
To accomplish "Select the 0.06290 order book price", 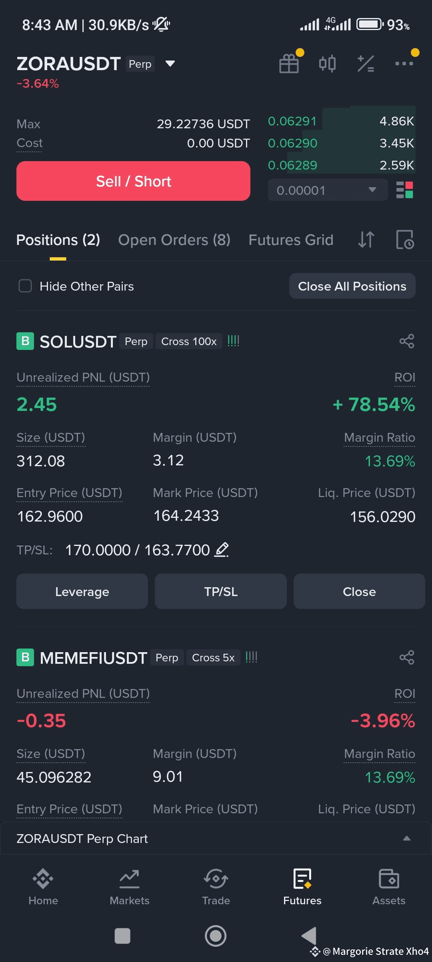I will pos(292,143).
